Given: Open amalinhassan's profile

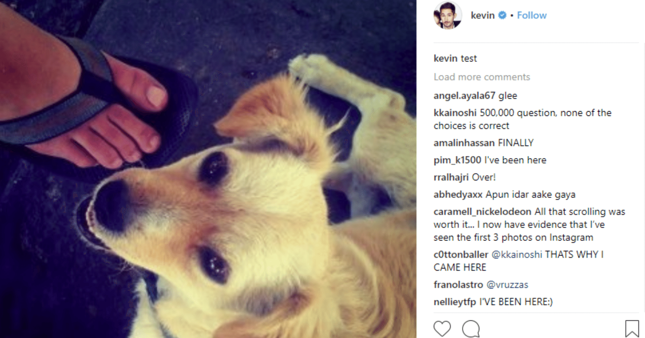Looking at the screenshot, I should pos(464,143).
